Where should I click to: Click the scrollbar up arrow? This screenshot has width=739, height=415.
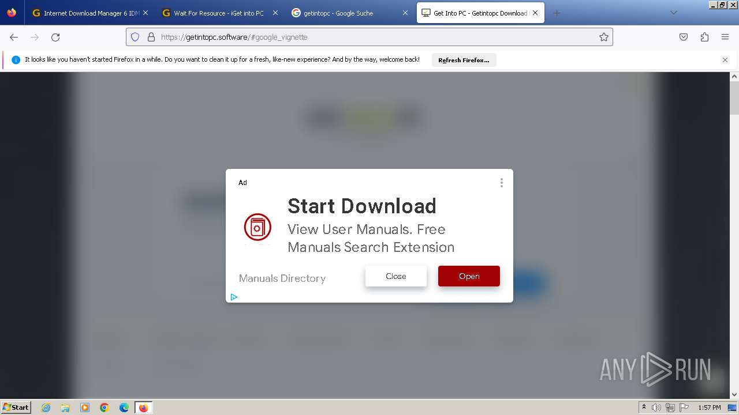(x=734, y=77)
